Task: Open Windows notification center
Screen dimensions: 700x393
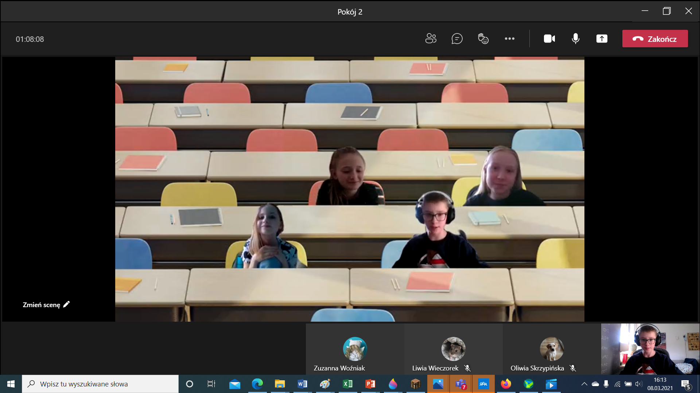Action: 686,384
